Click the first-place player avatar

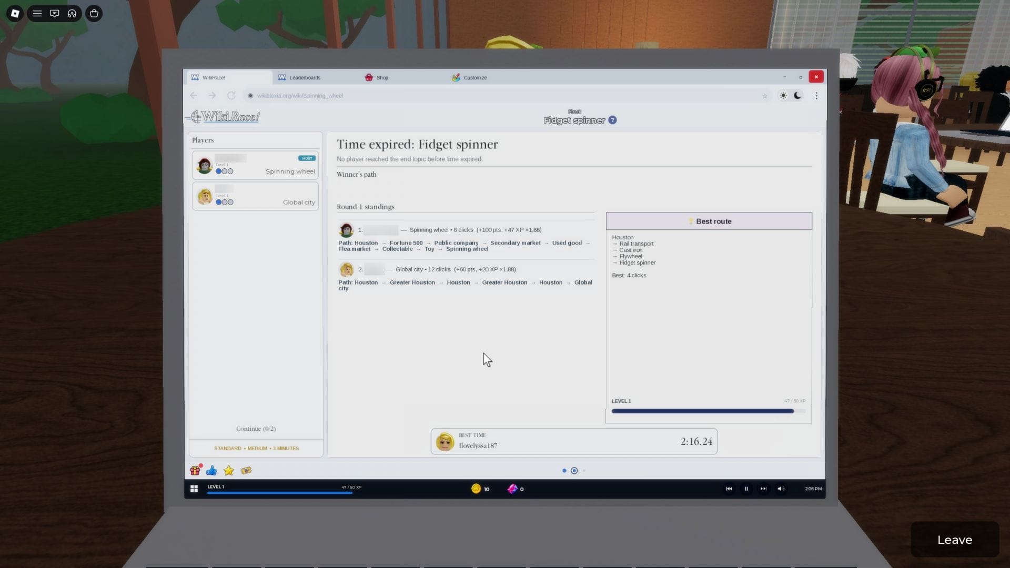346,230
